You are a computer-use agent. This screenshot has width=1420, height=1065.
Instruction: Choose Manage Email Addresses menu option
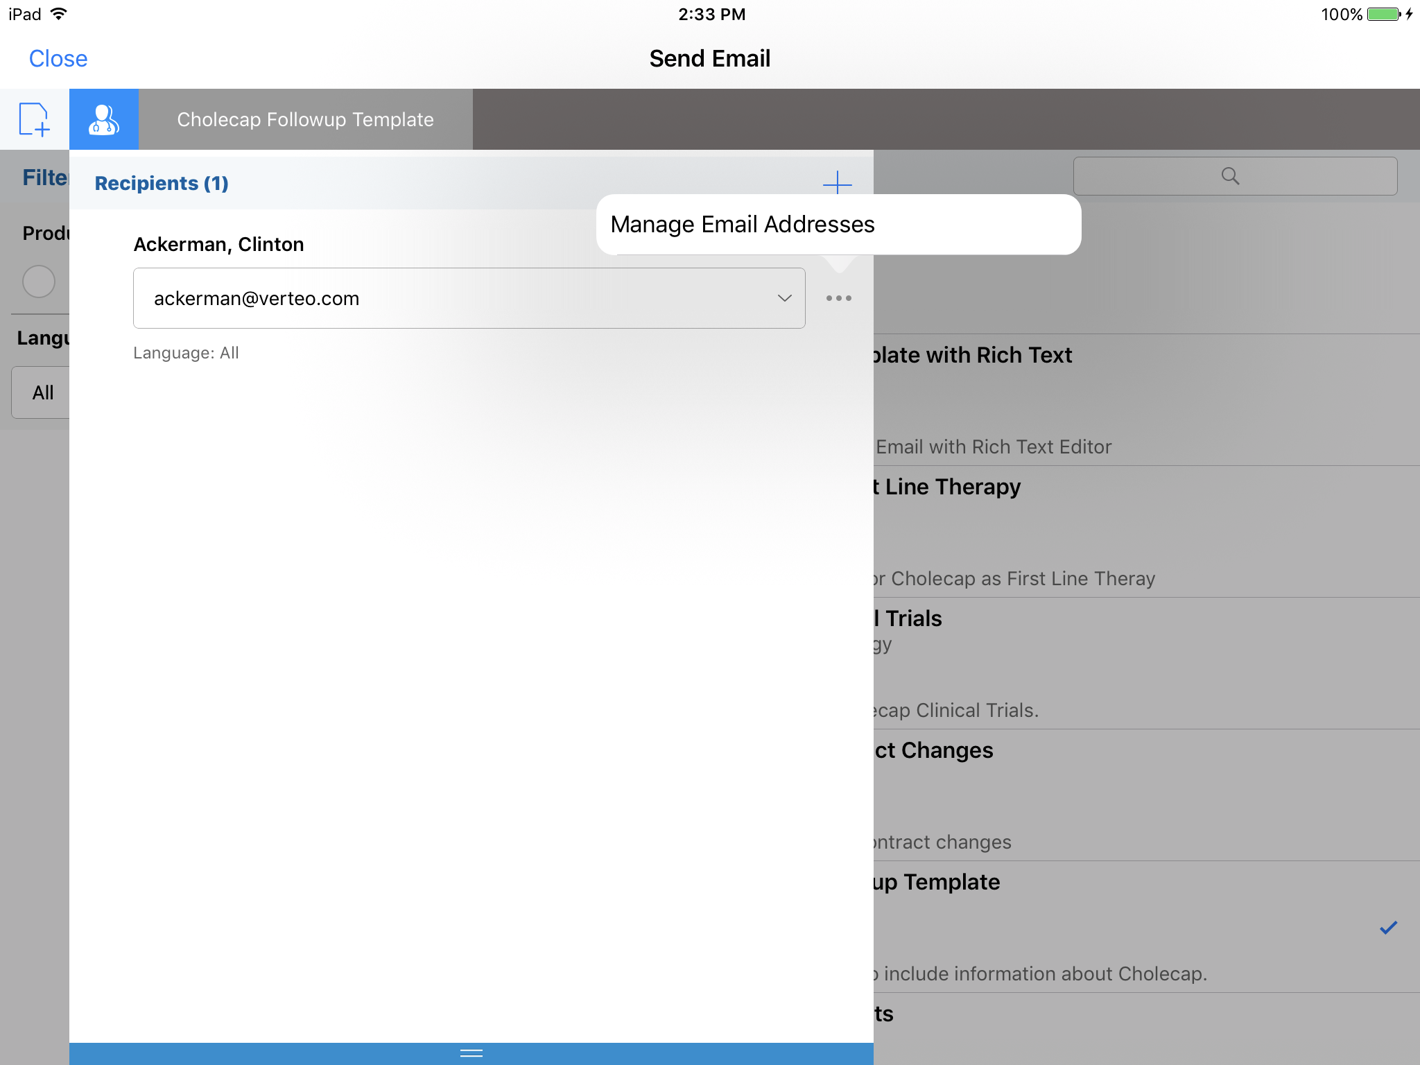(x=743, y=225)
